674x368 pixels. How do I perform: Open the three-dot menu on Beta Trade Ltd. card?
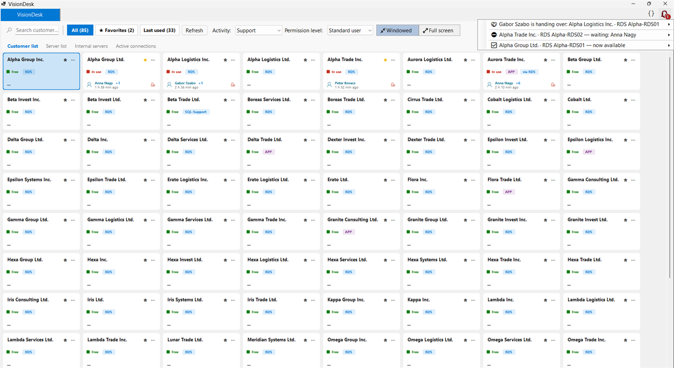[x=233, y=100]
